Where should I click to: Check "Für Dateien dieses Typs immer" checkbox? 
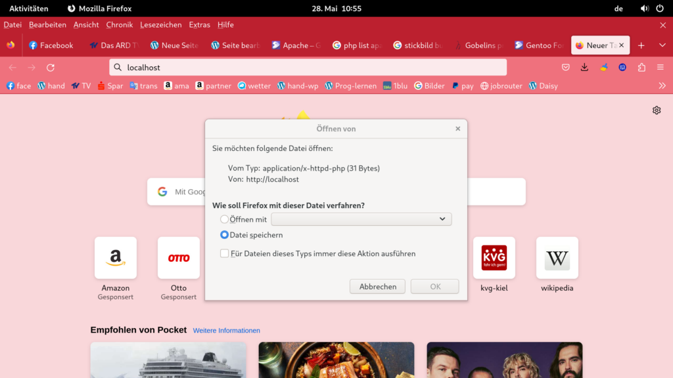click(225, 253)
